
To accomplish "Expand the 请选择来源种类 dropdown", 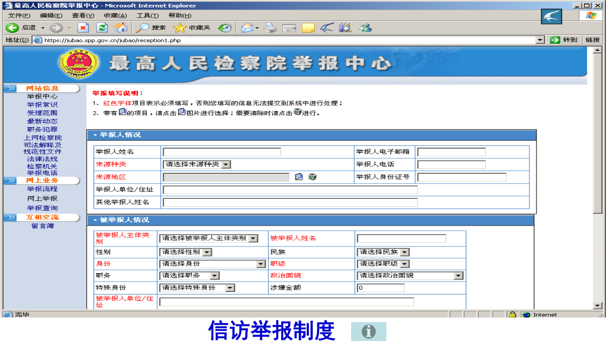I will [226, 165].
